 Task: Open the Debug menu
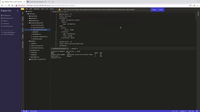[x=52, y=9]
